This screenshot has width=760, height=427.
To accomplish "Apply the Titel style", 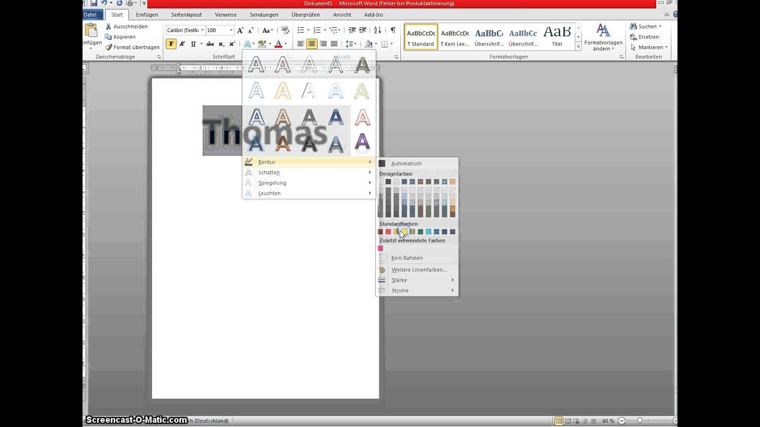I will coord(557,37).
